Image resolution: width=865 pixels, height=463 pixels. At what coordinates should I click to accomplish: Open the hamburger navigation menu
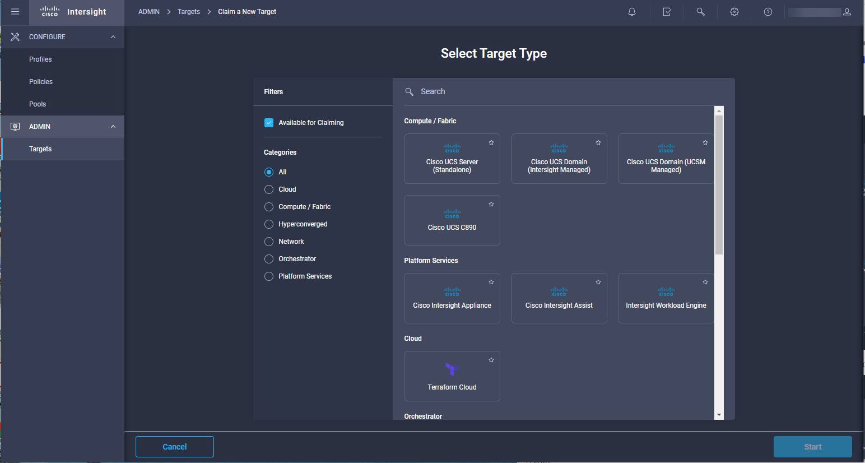pyautogui.click(x=15, y=12)
